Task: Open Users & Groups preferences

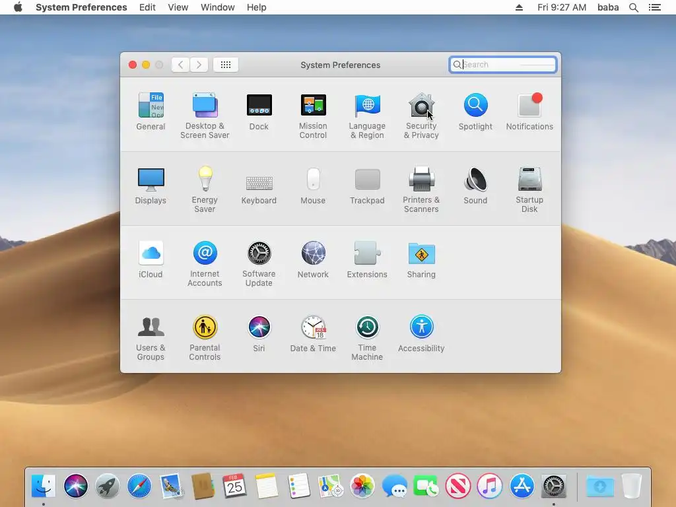Action: [x=151, y=338]
